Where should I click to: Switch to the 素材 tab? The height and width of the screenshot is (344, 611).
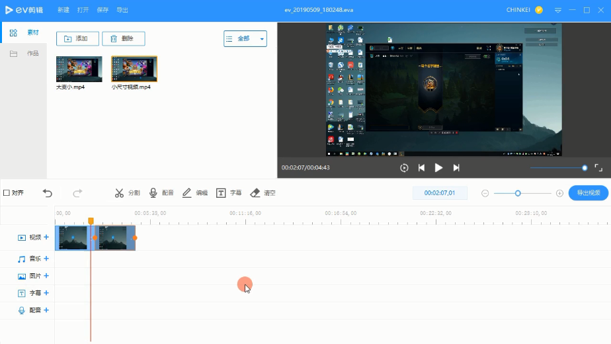click(x=24, y=32)
